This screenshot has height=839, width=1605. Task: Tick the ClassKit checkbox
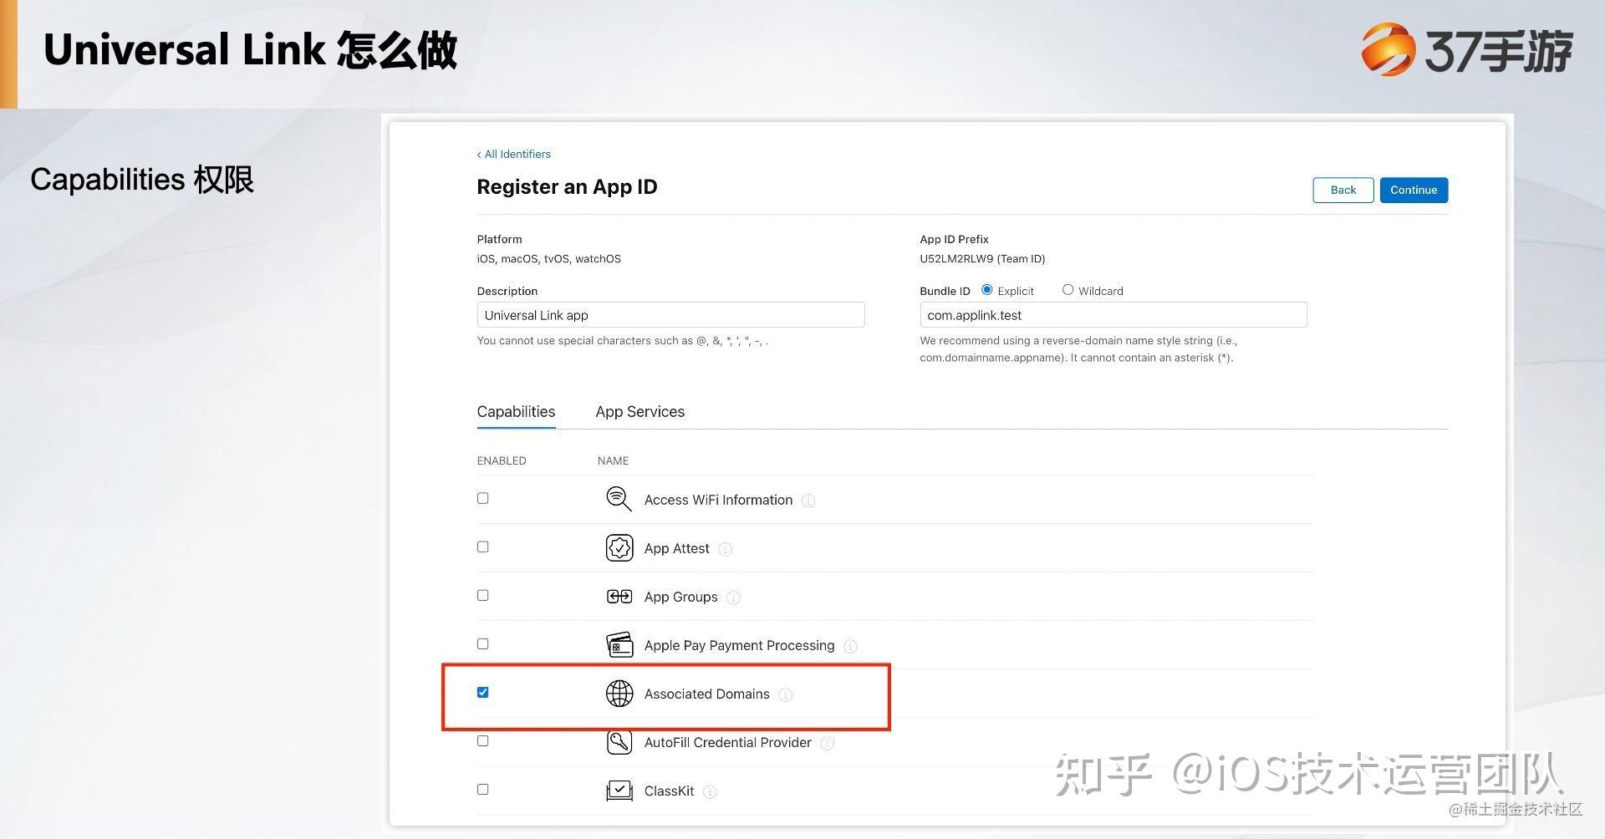[482, 789]
